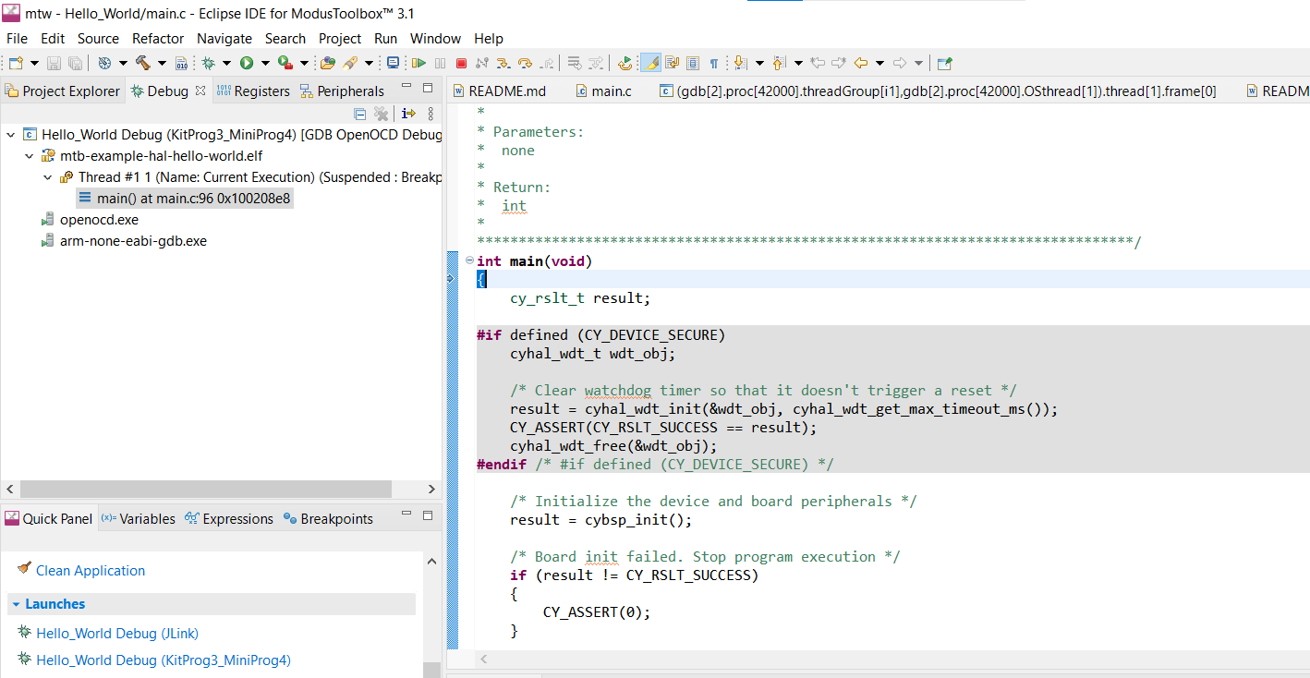This screenshot has height=678, width=1310.
Task: Click the Build hammer icon
Action: tap(143, 63)
